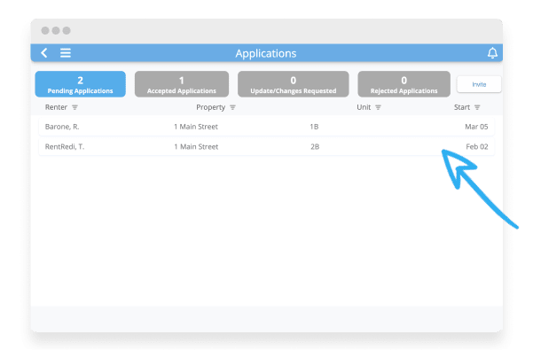This screenshot has height=350, width=533.
Task: Click 1 Main Street in RentRedi row
Action: pos(196,147)
